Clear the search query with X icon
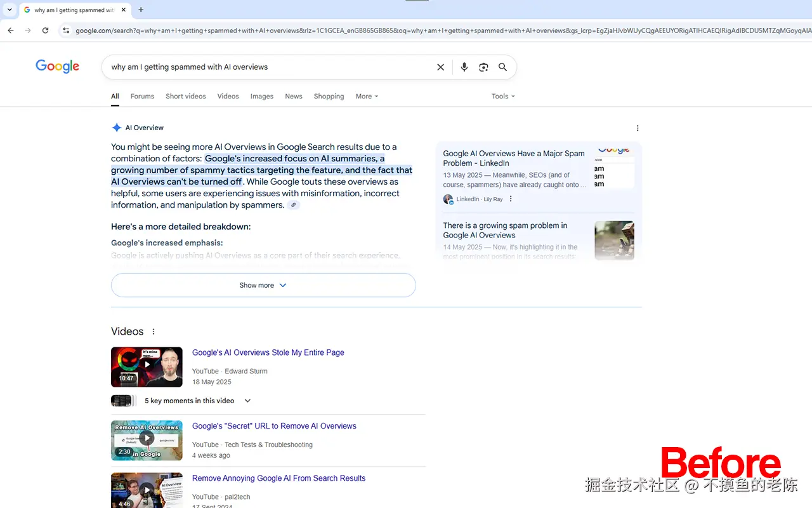The image size is (812, 508). click(440, 67)
